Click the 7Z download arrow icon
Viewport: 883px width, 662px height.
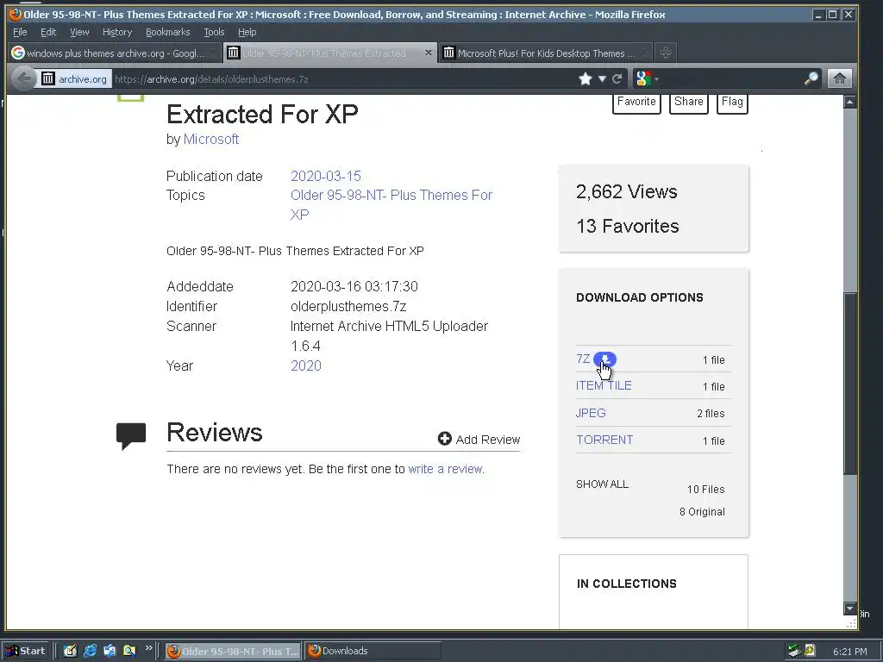point(604,359)
